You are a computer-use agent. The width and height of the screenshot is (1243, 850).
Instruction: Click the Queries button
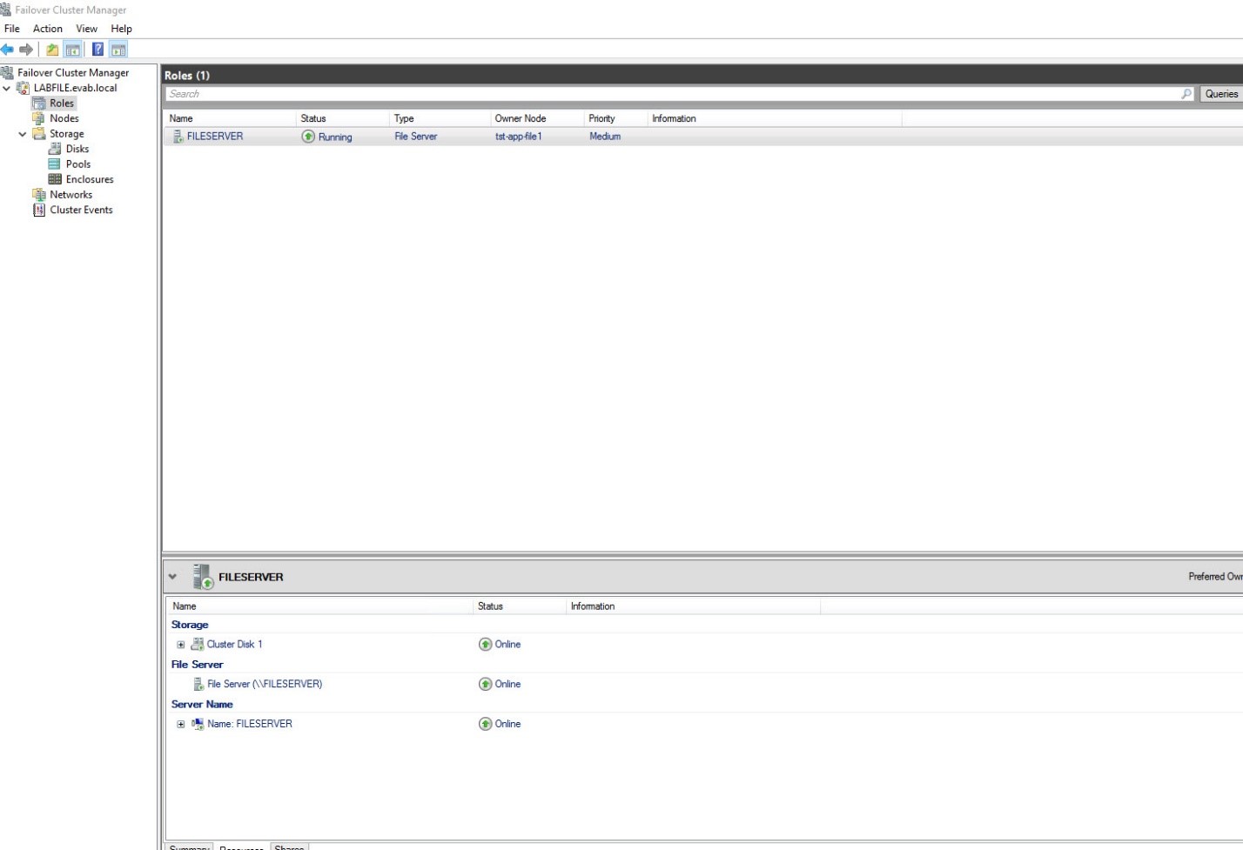click(x=1220, y=94)
